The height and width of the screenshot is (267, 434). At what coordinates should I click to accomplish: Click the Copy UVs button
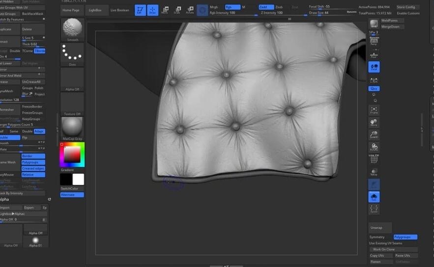pos(381,256)
